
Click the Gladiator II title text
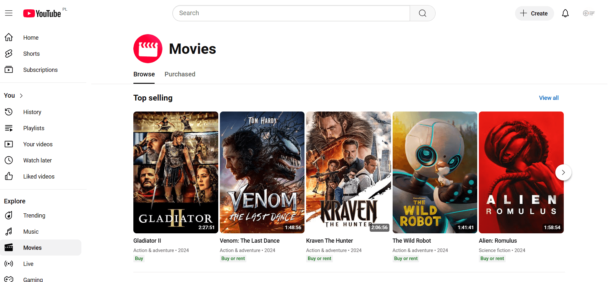147,241
